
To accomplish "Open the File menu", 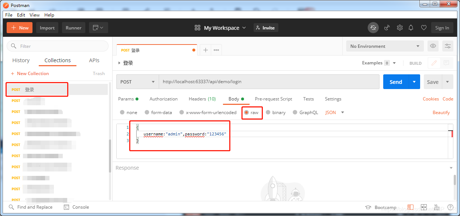I will pyautogui.click(x=8, y=15).
